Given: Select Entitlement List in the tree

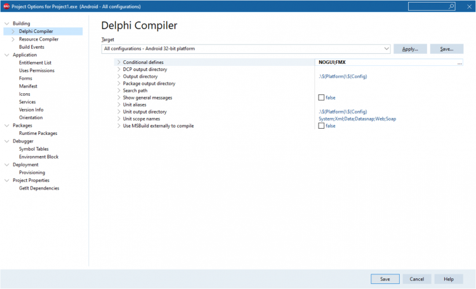Looking at the screenshot, I should tap(35, 63).
